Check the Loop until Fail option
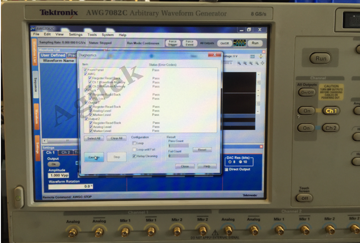 (134, 149)
